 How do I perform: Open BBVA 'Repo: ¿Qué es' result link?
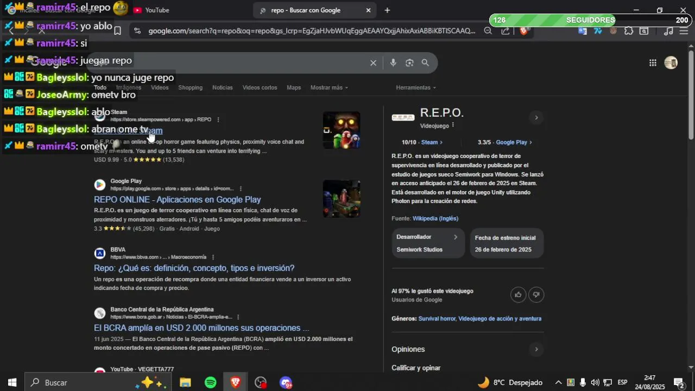194,268
